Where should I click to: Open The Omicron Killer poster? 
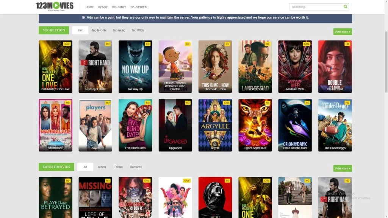pos(135,198)
